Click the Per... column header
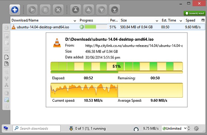Viewport: 207px width, 135px height. (x=114, y=20)
